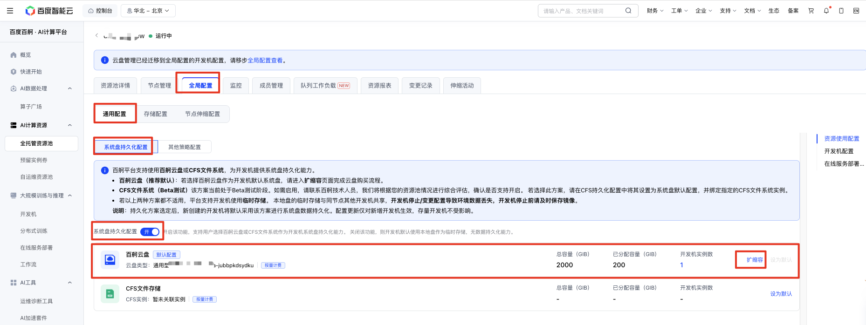Select the 存储配置 sub-tab
Screen dimensions: 866x325
pyautogui.click(x=156, y=114)
